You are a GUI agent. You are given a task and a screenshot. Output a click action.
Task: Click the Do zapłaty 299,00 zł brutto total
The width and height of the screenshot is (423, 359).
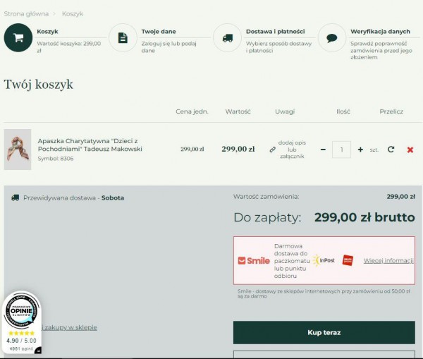point(324,217)
